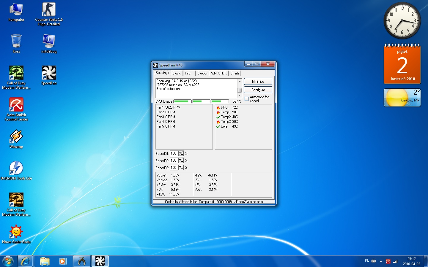Open the S.M.A.R.T. tab
This screenshot has height=267, width=428.
pyautogui.click(x=219, y=73)
